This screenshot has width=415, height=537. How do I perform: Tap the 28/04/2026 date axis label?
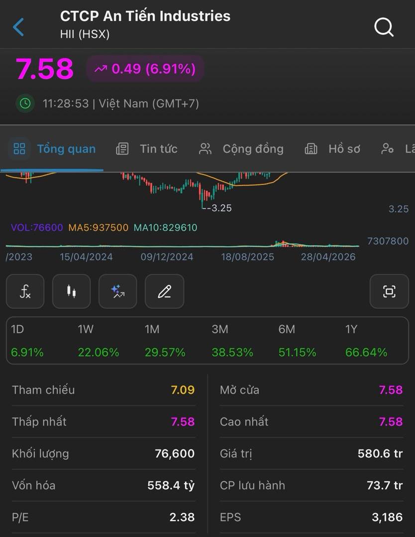pos(328,257)
